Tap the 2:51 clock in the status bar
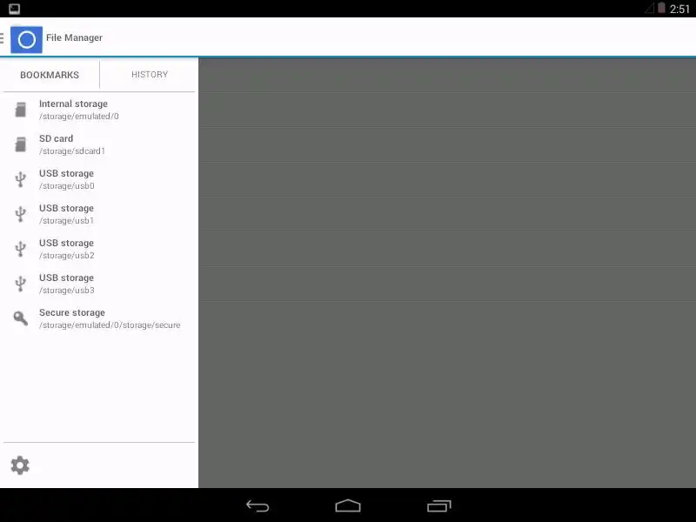 coord(679,9)
